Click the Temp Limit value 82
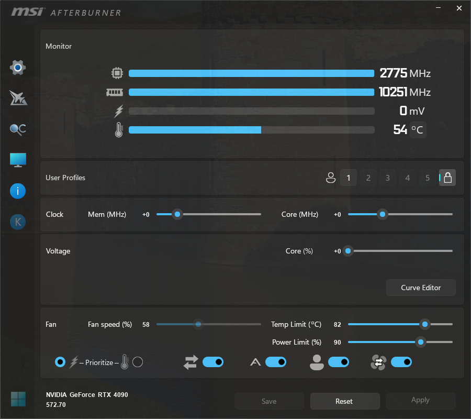Screen dimensions: 471x419 point(338,325)
